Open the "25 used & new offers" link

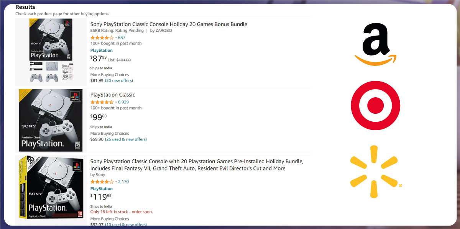tap(126, 139)
